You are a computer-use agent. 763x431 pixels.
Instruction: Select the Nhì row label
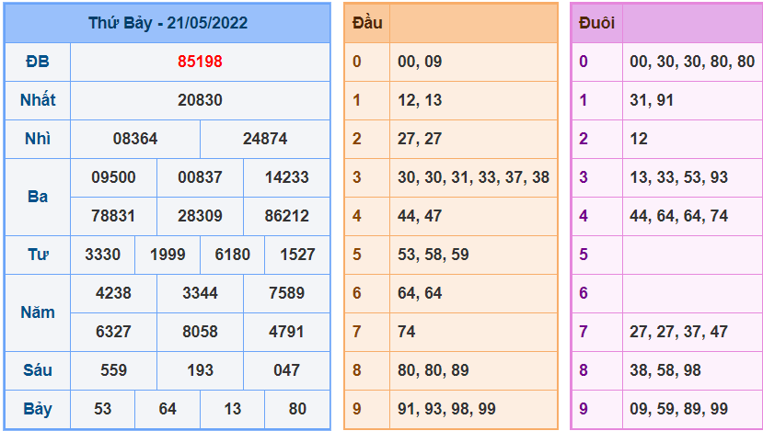tap(38, 139)
